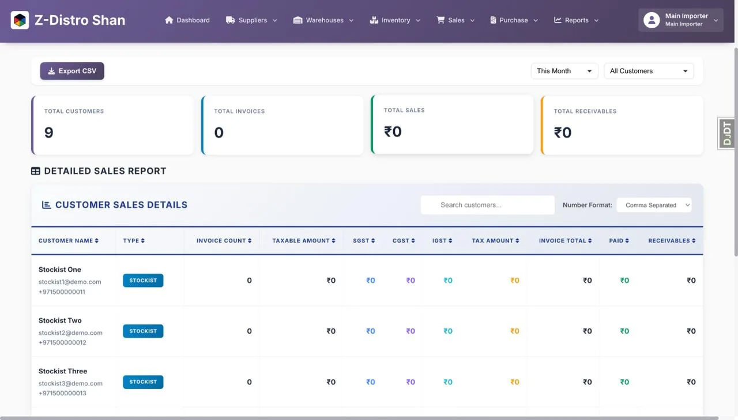Click the Stockist One customer name
This screenshot has width=738, height=420.
click(x=60, y=270)
